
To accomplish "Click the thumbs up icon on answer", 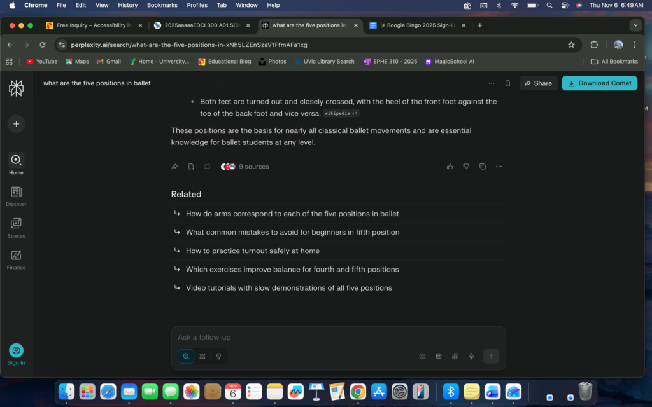I will 450,167.
